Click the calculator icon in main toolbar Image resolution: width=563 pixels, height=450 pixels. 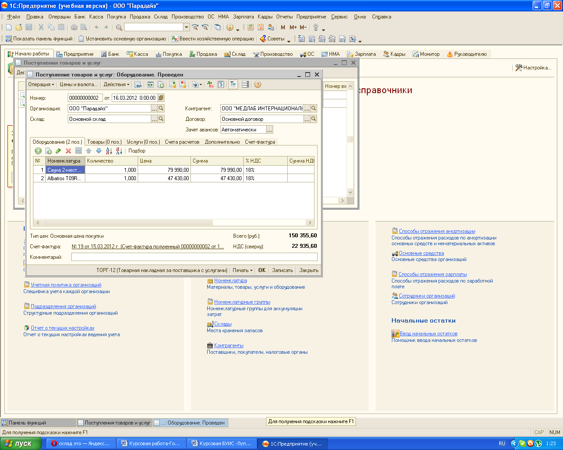click(x=250, y=27)
